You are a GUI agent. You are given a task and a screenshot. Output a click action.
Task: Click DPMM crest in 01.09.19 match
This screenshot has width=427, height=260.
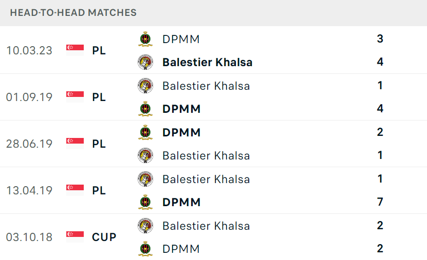tap(145, 109)
